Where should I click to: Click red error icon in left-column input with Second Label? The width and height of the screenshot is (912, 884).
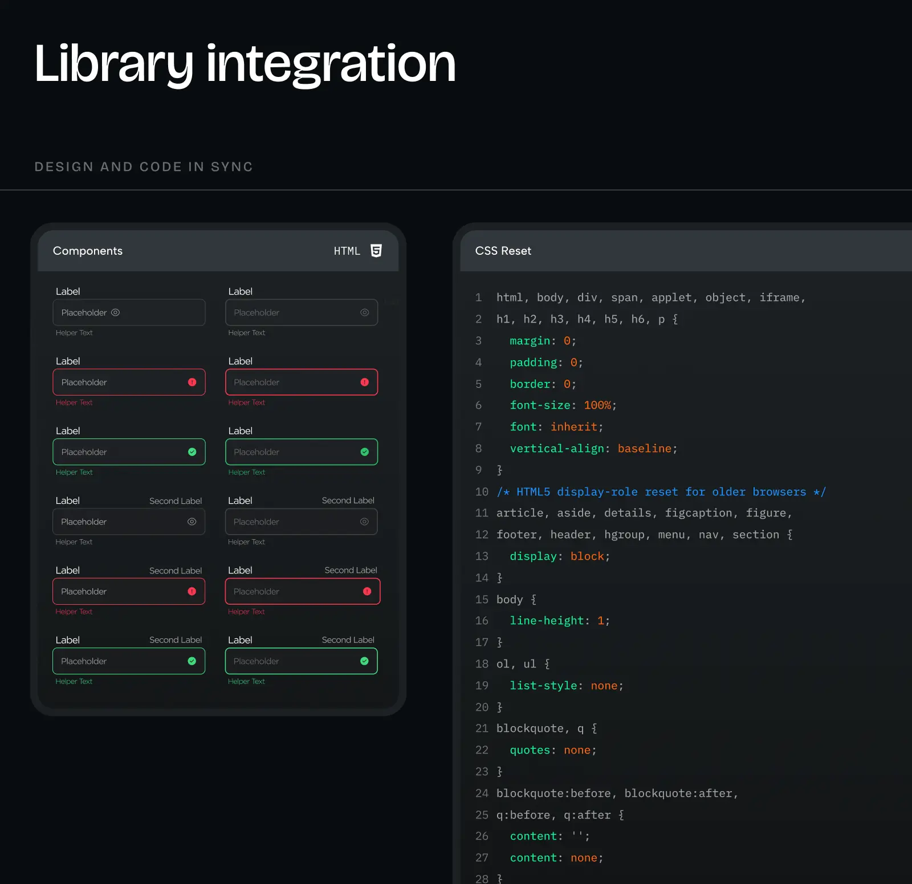coord(192,591)
